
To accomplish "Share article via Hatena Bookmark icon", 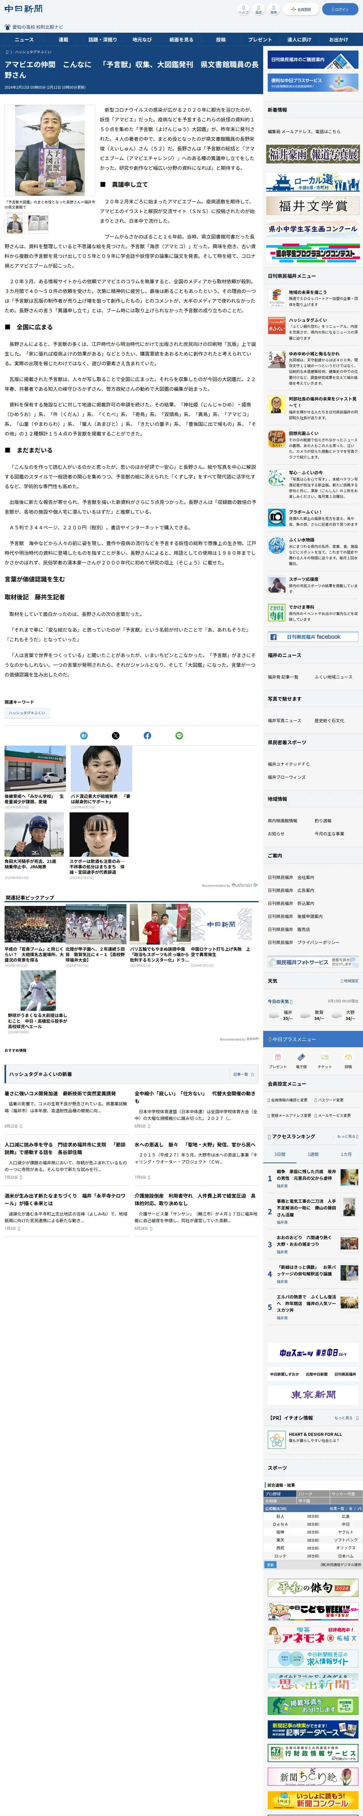I will 84,735.
